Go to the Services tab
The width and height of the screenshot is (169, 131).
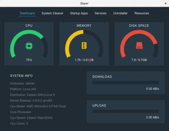click(100, 13)
